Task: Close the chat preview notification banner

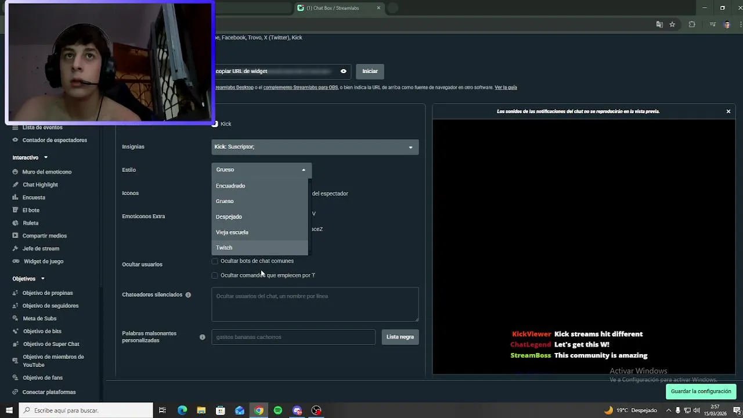Action: (x=728, y=111)
